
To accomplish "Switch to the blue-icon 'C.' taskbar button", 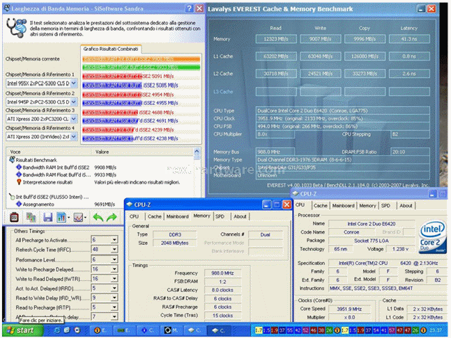I will coord(148,330).
